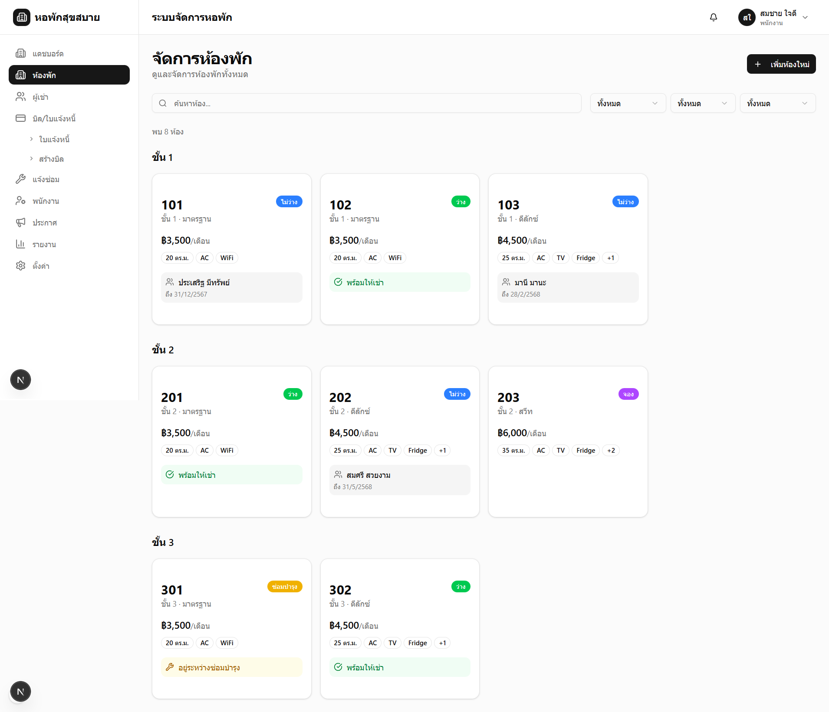
Task: Expand the สมชาย ใจดี account menu chevron
Action: pyautogui.click(x=805, y=18)
